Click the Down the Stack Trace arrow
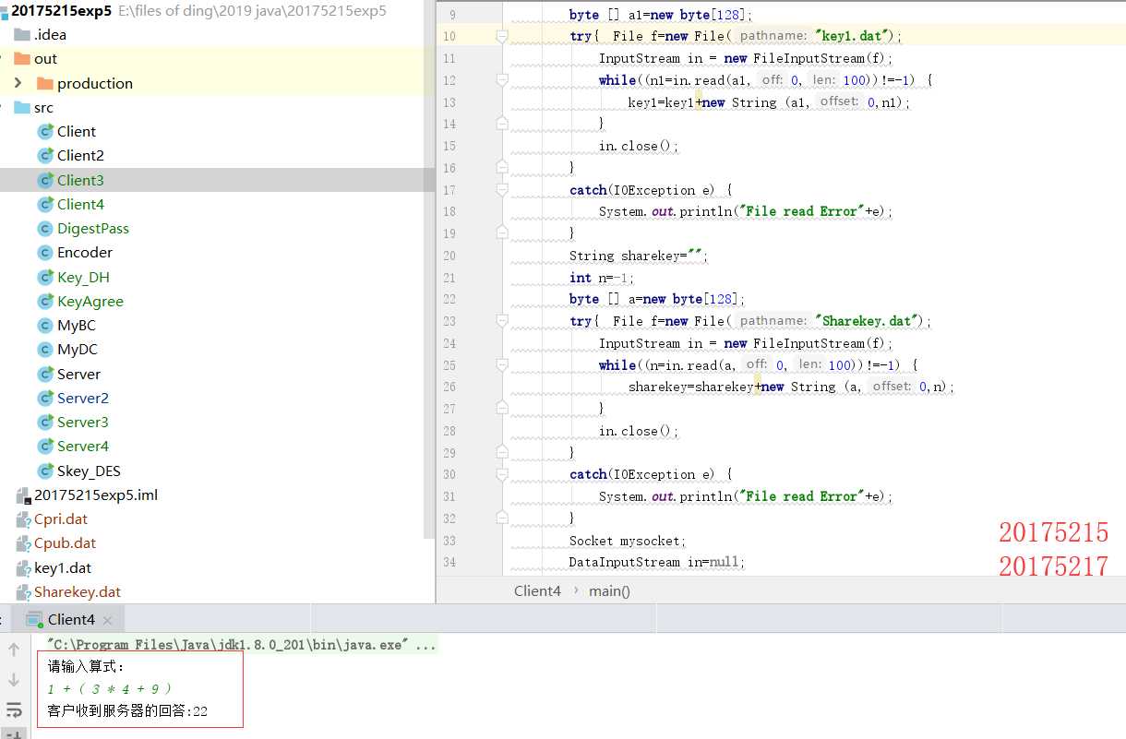Screen dimensions: 1126x739 coord(14,680)
